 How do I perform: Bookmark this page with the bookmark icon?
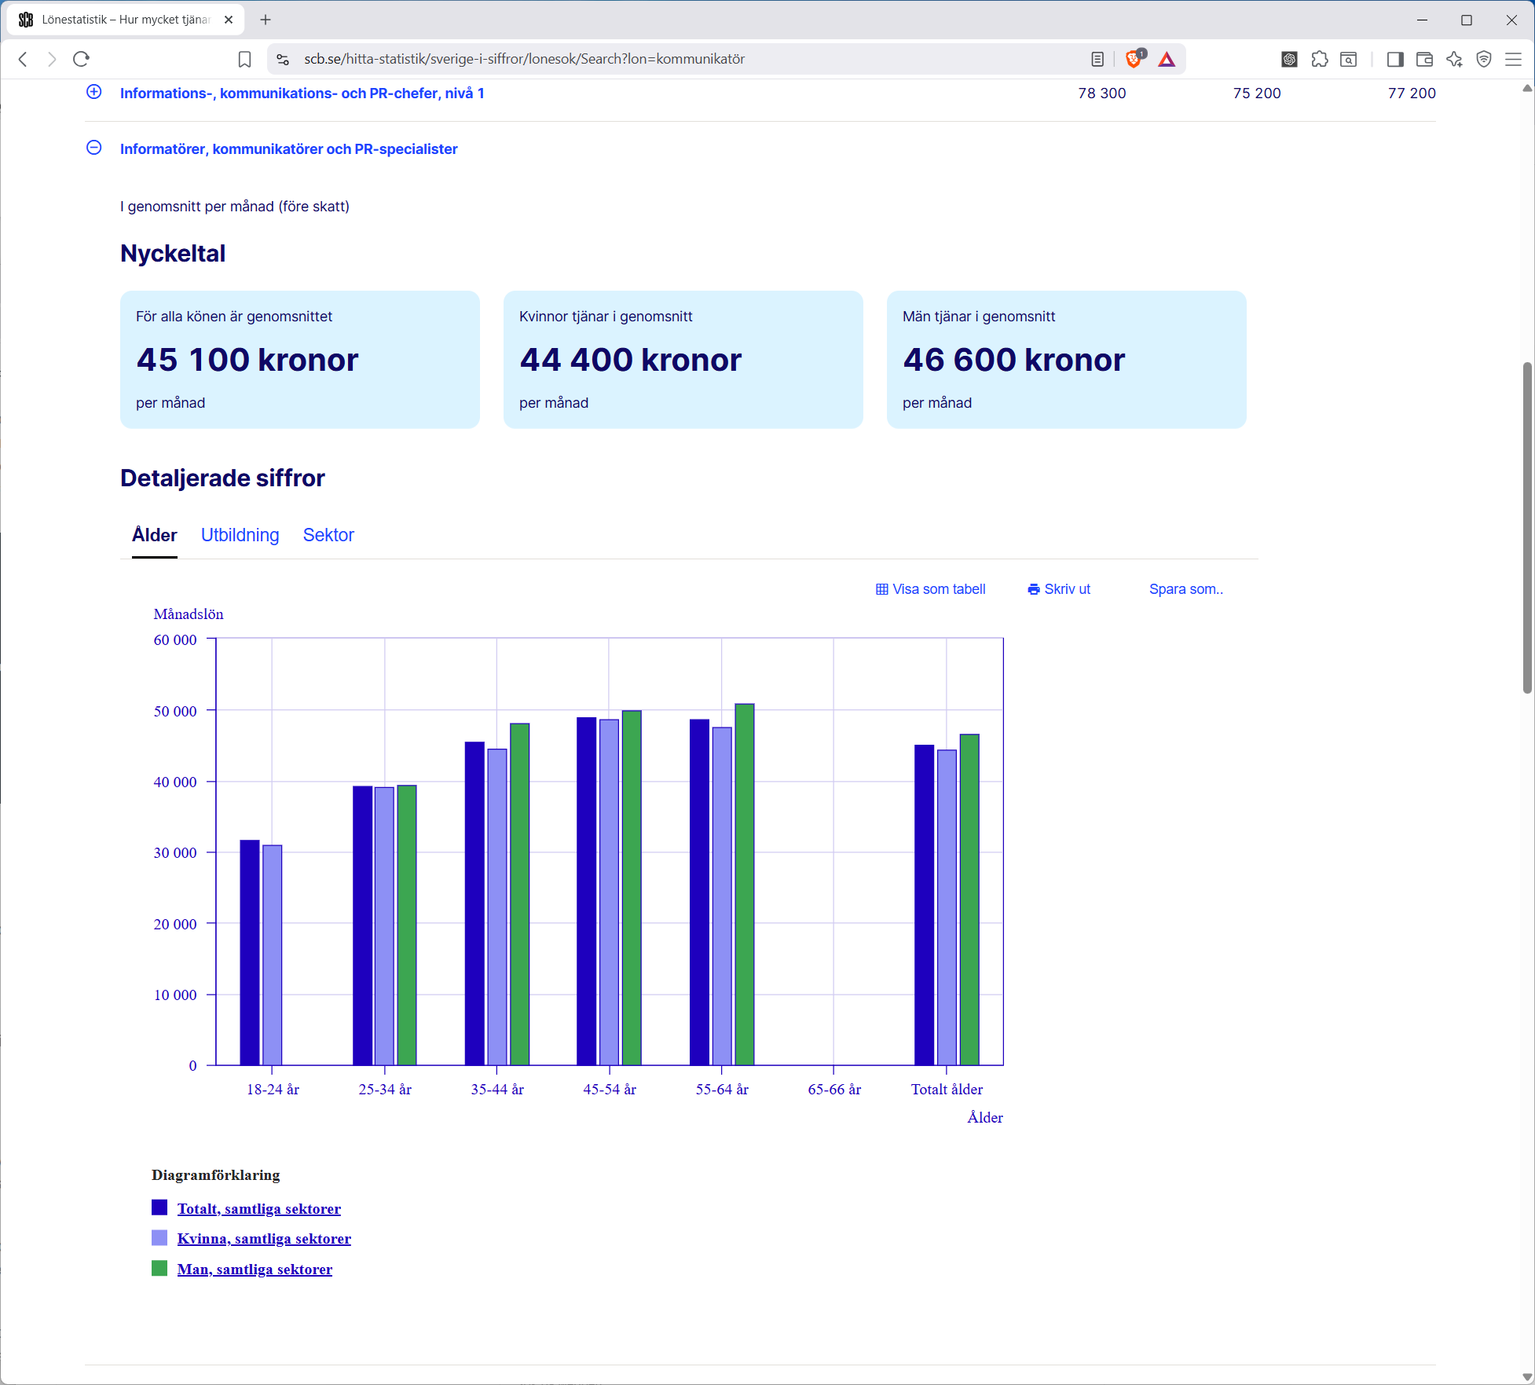tap(244, 59)
